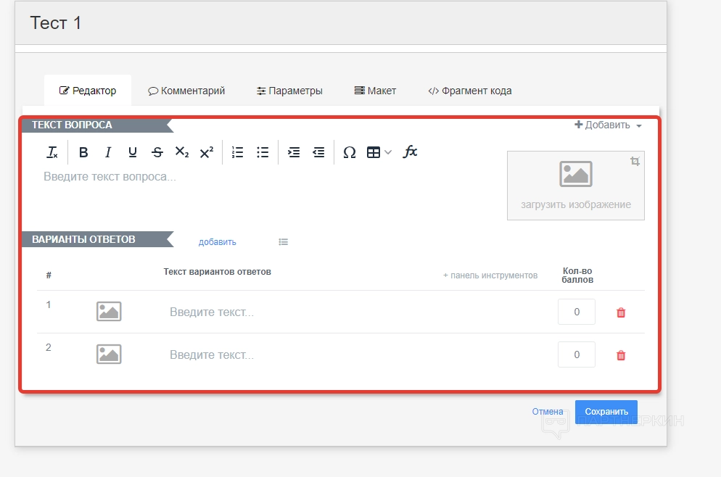
Task: Insert a numbered list
Action: [237, 152]
